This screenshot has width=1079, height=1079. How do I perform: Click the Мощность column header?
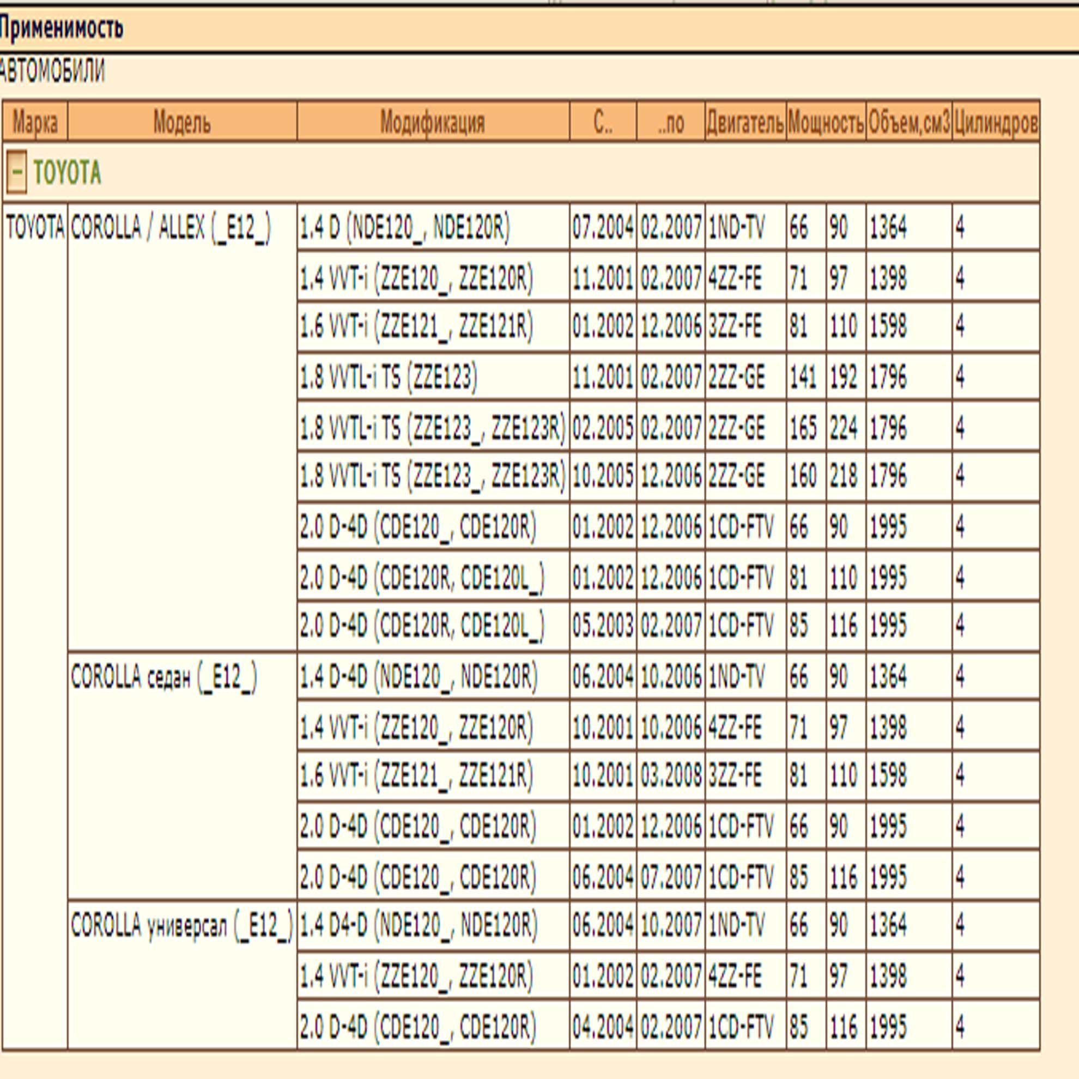point(826,121)
